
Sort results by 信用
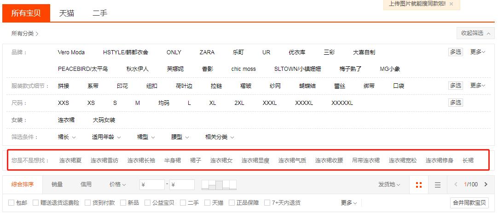86,184
